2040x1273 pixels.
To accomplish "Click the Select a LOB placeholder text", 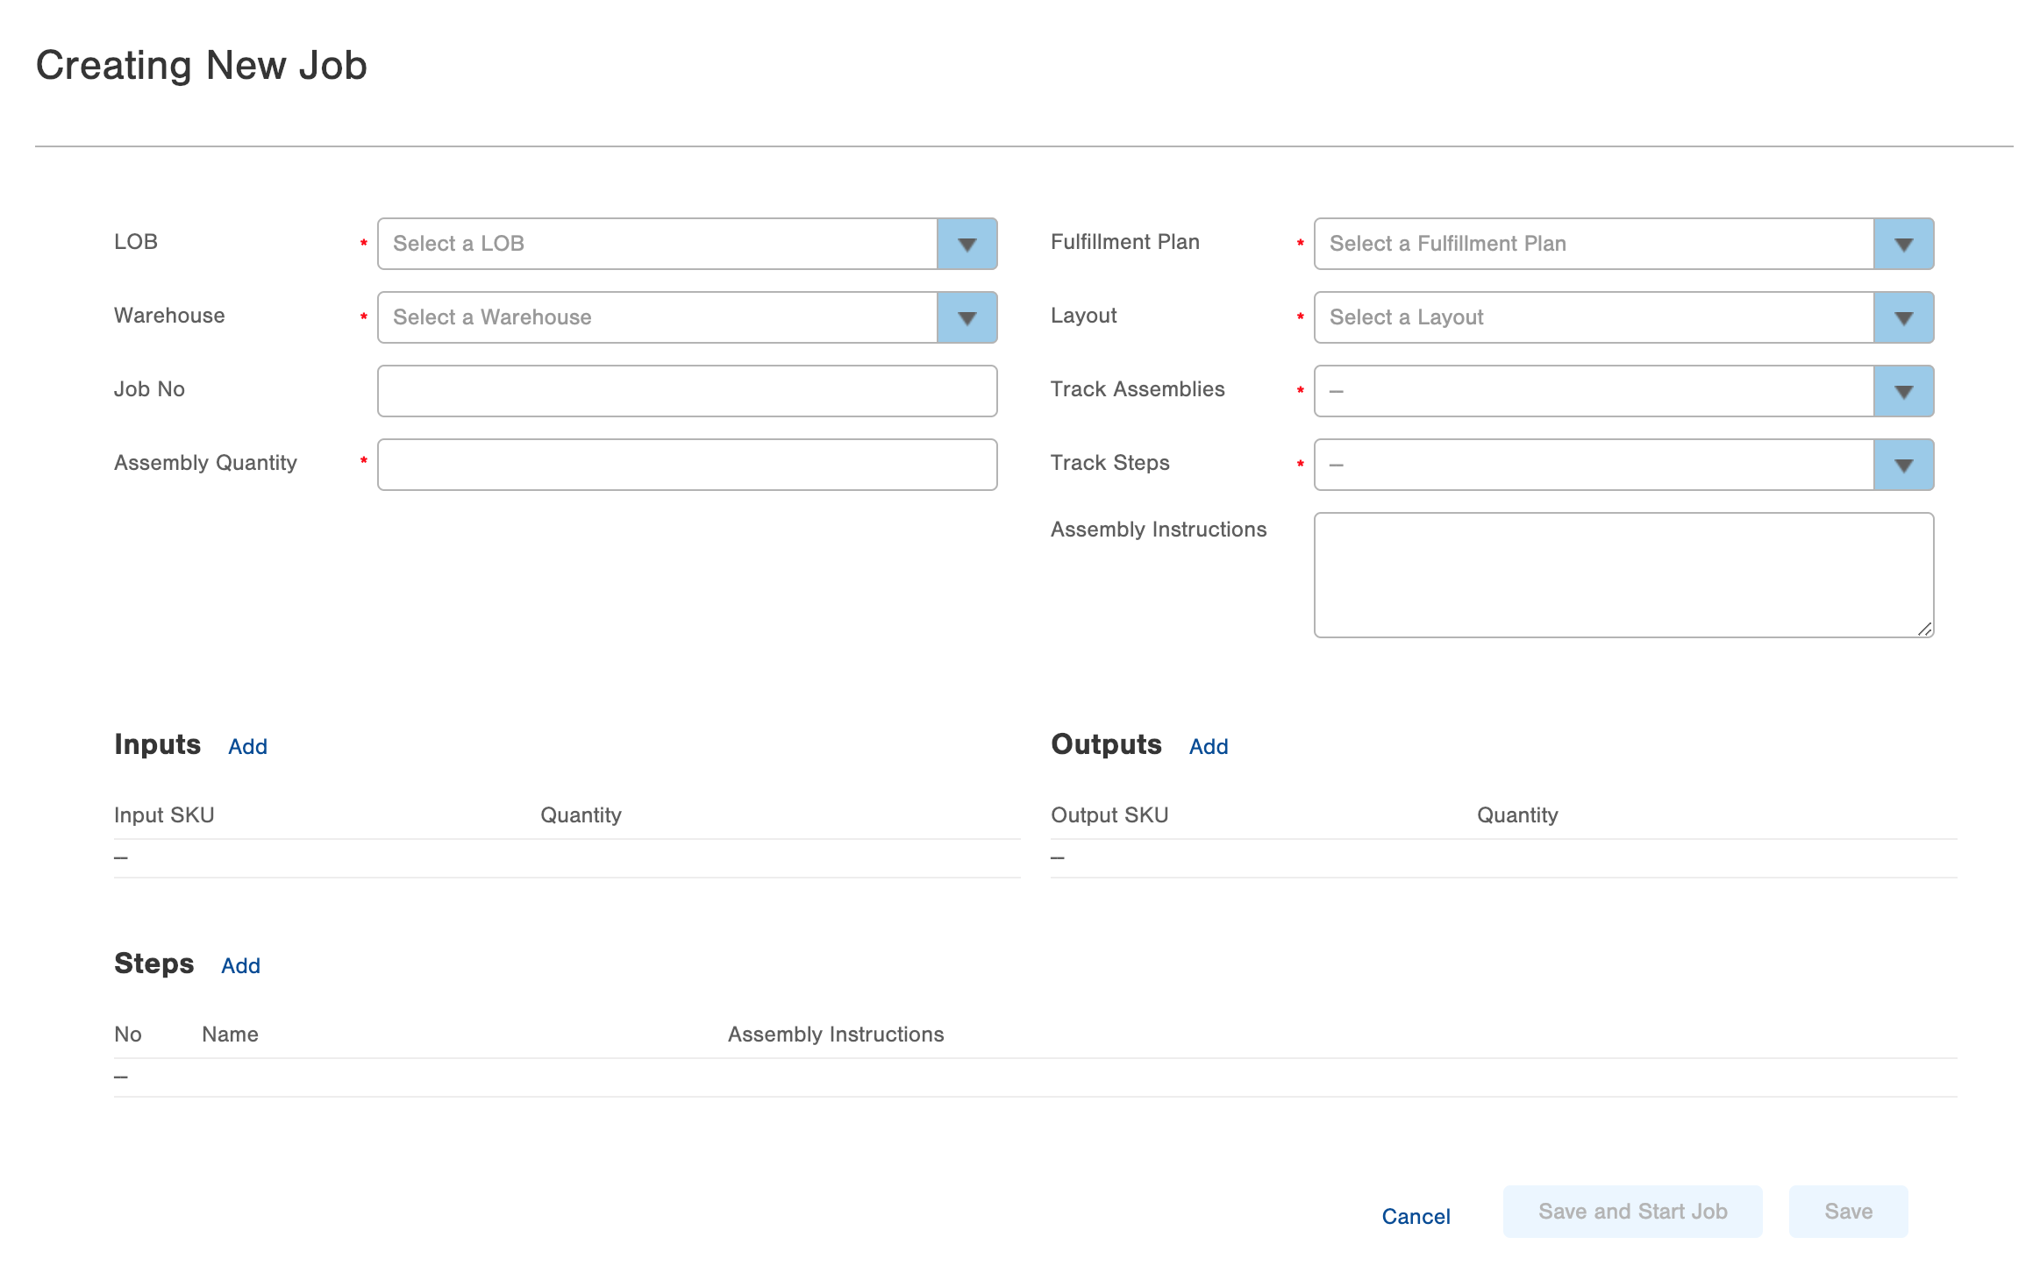I will click(459, 244).
